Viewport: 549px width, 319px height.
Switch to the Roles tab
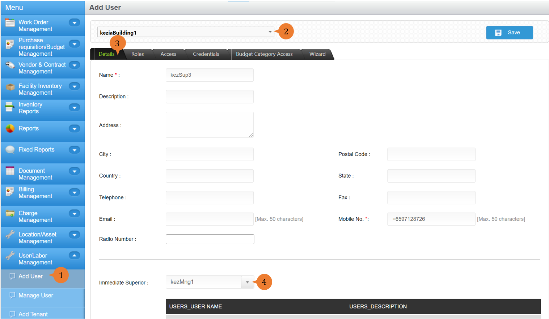click(138, 54)
